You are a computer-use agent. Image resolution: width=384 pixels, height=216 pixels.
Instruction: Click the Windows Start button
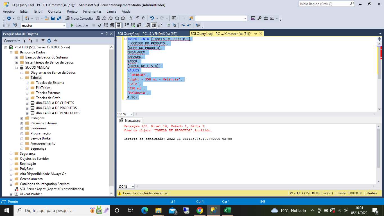(x=6, y=210)
